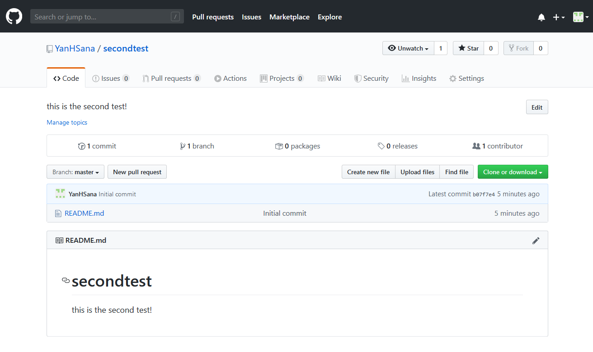Go to GitHub home via Octocat logo
The image size is (593, 352).
[14, 17]
